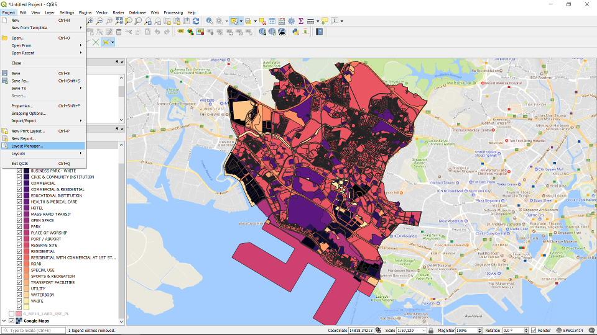
Task: Click the Map Tips icon
Action: [x=325, y=20]
